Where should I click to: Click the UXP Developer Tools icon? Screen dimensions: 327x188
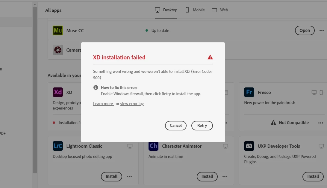249,146
